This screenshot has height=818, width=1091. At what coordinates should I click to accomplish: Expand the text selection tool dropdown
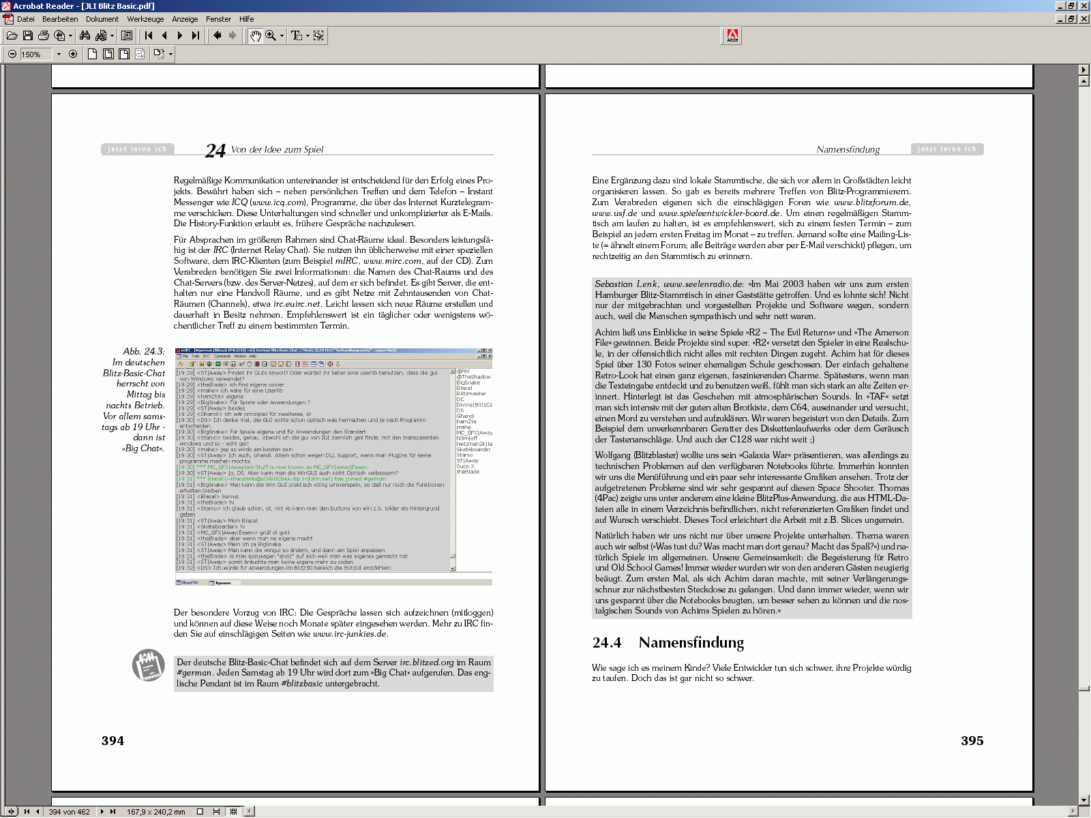pyautogui.click(x=308, y=35)
